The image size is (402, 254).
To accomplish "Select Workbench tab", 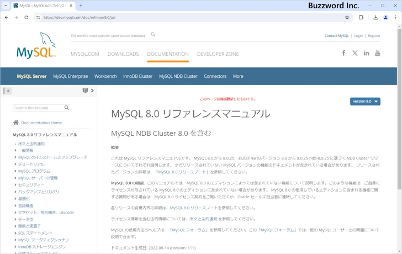I will (x=105, y=76).
